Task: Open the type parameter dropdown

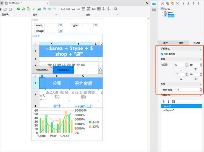Action: click(x=95, y=25)
